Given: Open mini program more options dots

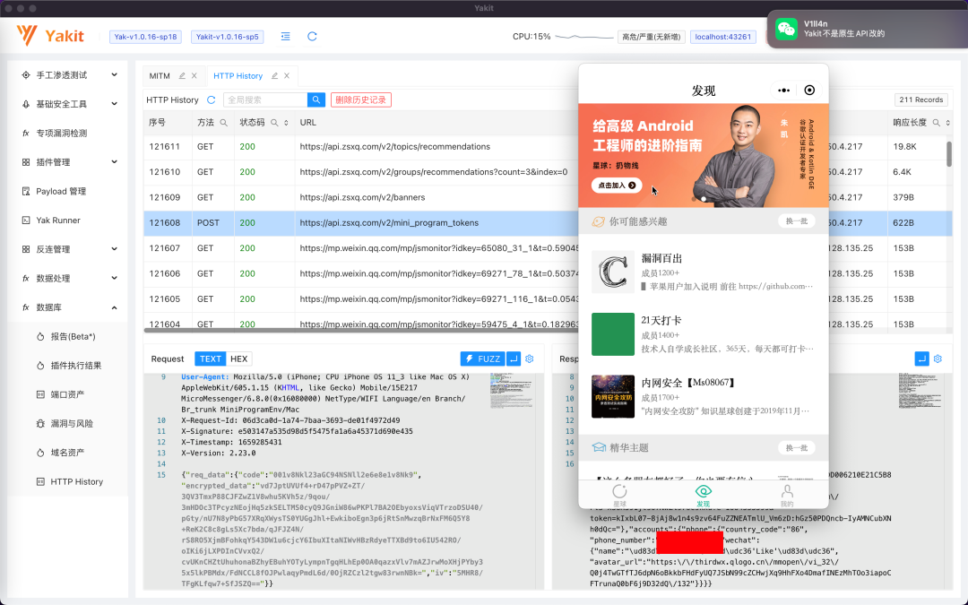Looking at the screenshot, I should [784, 91].
